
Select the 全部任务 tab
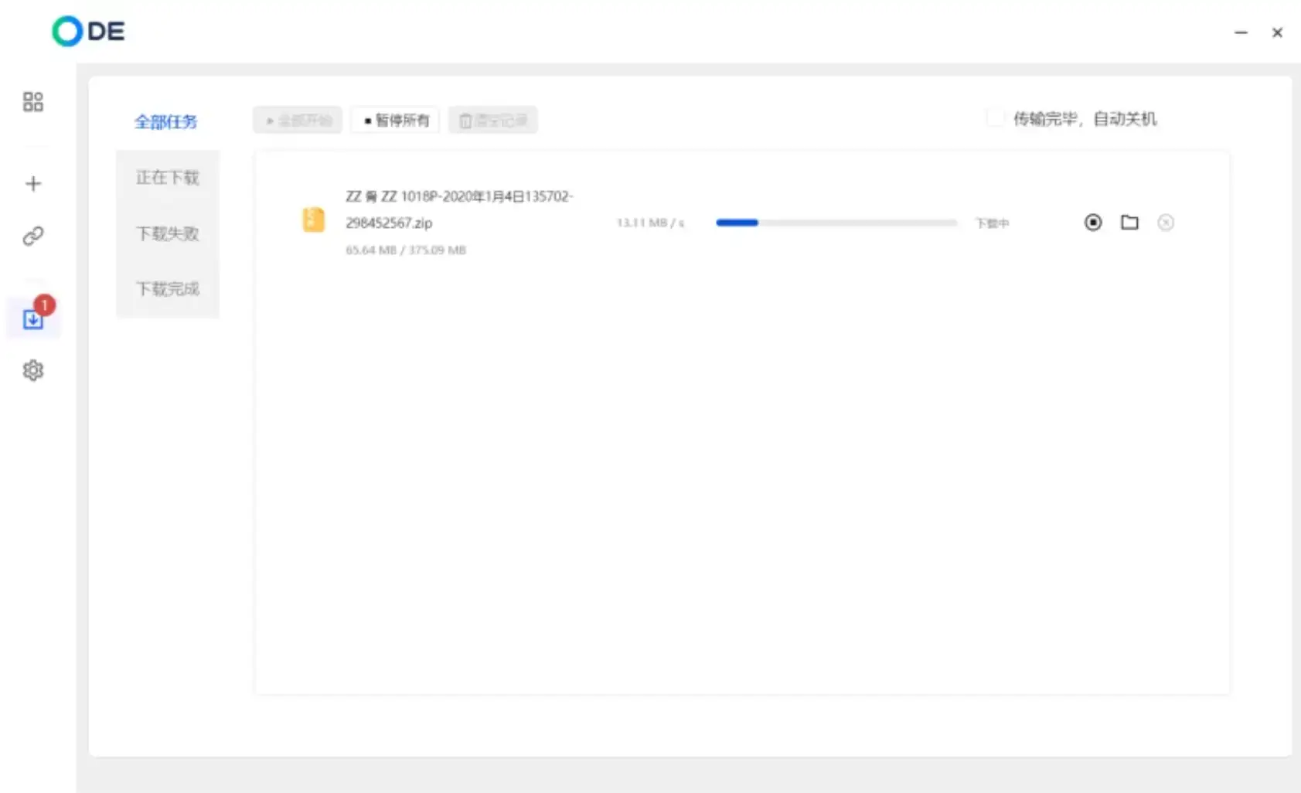[x=166, y=122]
